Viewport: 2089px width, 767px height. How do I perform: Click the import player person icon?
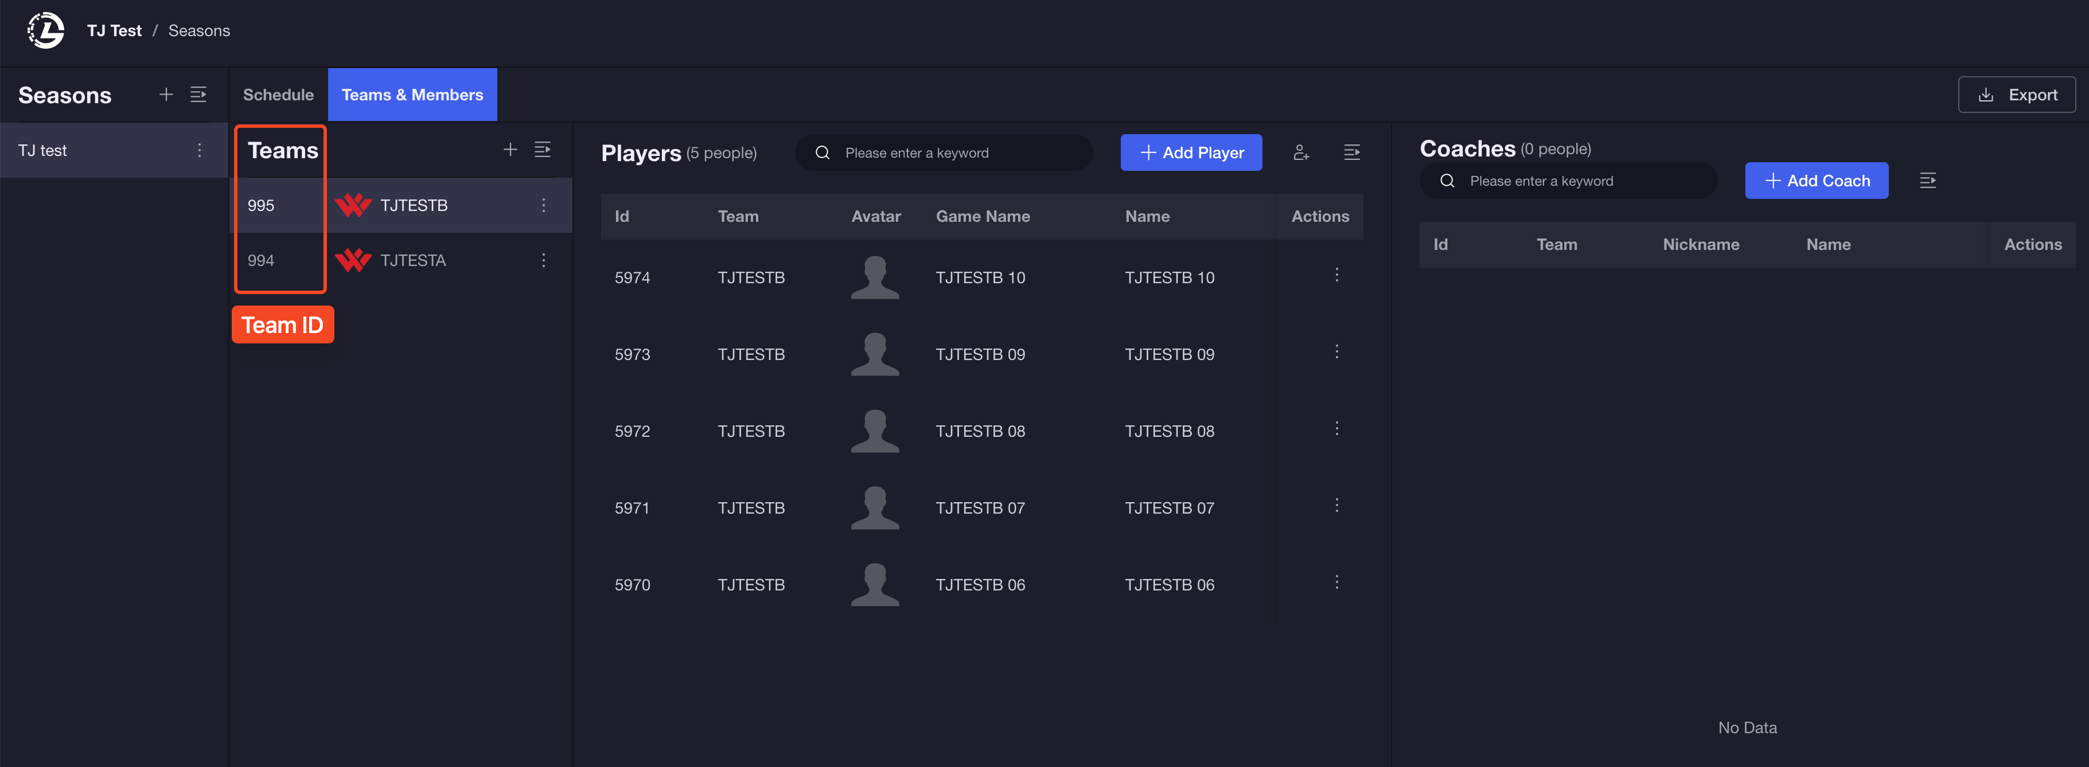point(1301,152)
